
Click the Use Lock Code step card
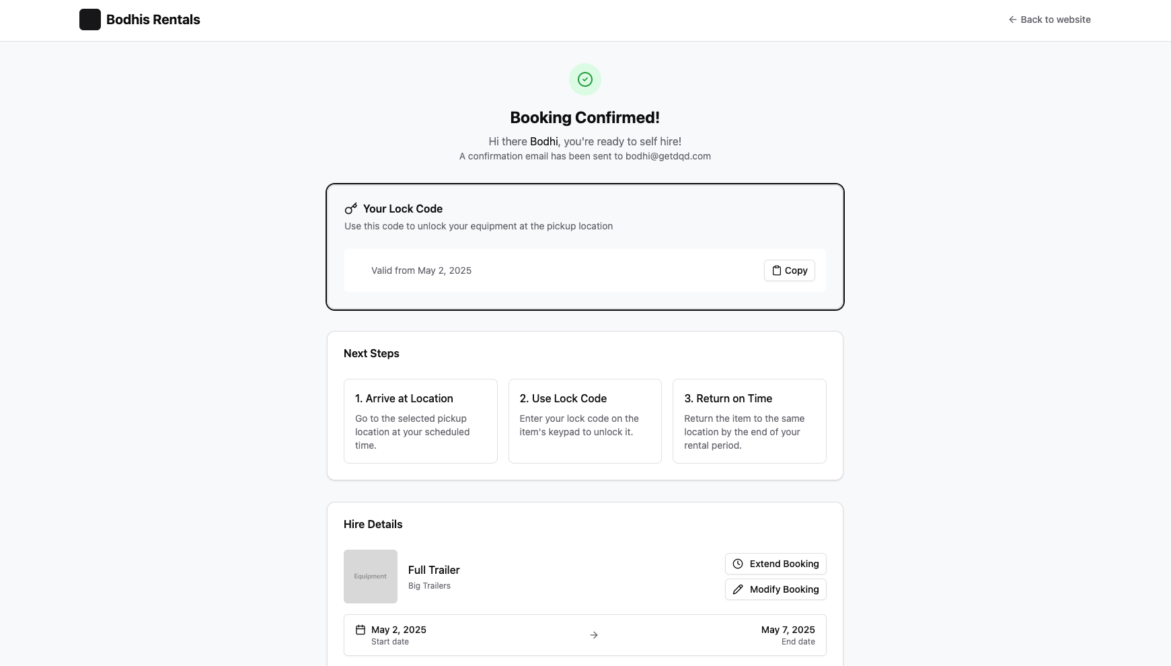585,421
